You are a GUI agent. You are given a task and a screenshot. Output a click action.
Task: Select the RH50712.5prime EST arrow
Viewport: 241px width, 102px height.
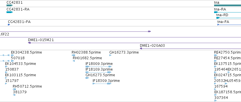point(14,89)
